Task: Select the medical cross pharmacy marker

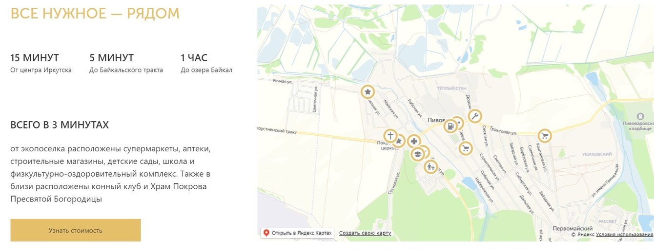Action: (x=414, y=142)
